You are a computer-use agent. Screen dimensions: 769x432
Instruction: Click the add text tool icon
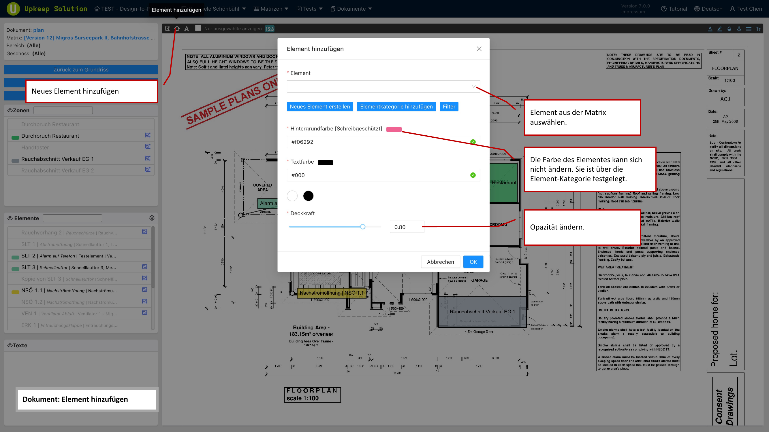[x=187, y=29]
